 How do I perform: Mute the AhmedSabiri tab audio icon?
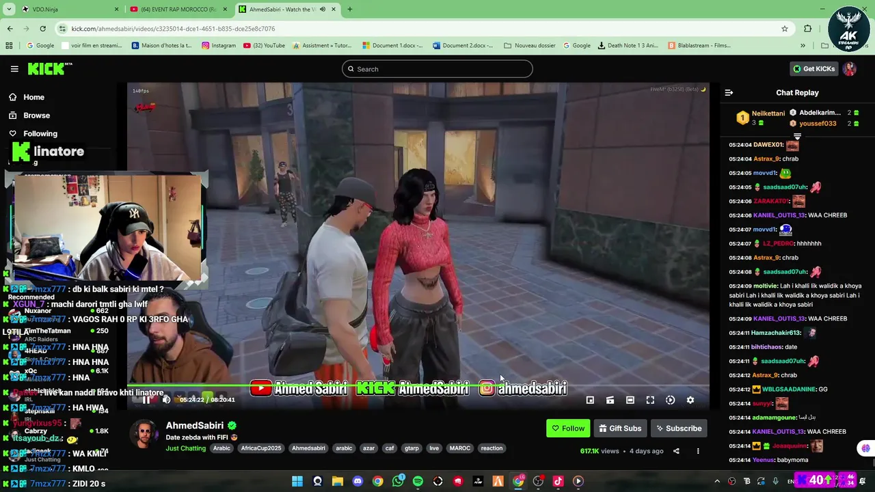322,10
